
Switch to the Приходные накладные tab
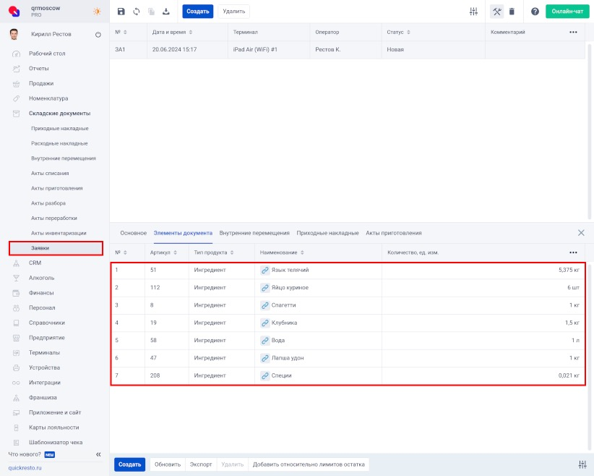327,233
